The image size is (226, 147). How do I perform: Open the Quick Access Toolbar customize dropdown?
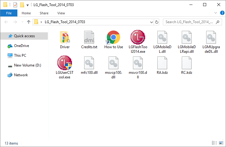[28, 5]
